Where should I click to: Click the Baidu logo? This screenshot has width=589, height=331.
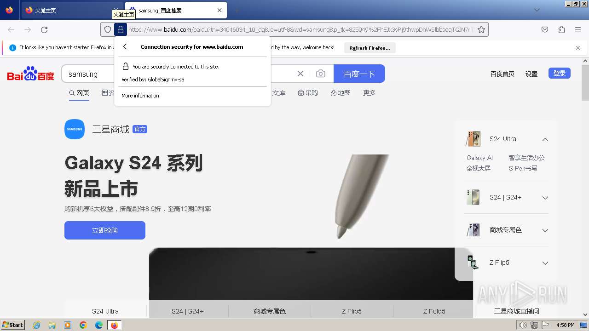coord(31,74)
